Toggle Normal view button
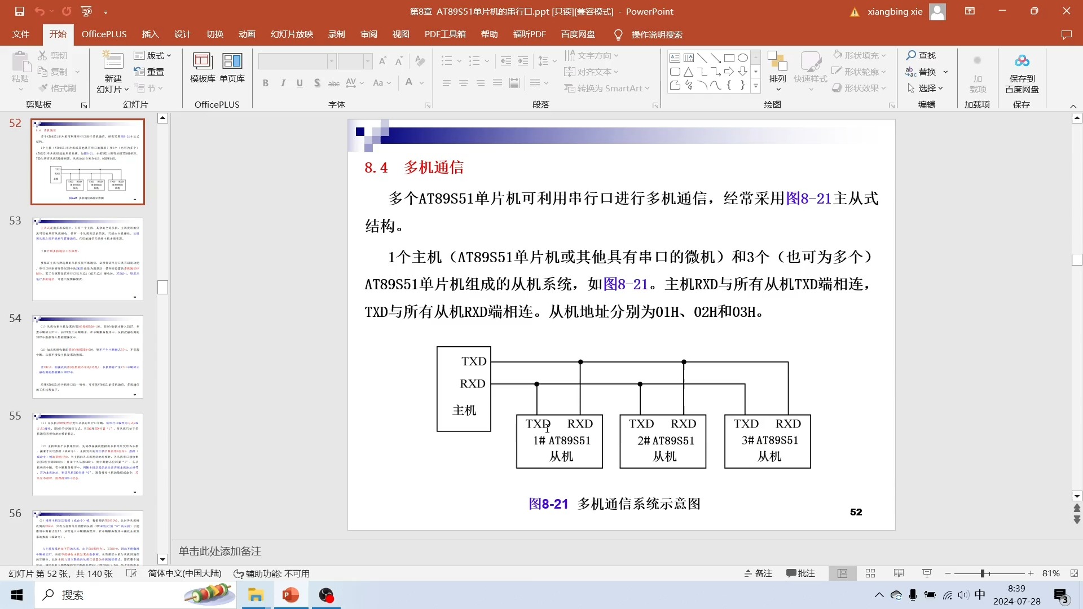 pyautogui.click(x=842, y=573)
